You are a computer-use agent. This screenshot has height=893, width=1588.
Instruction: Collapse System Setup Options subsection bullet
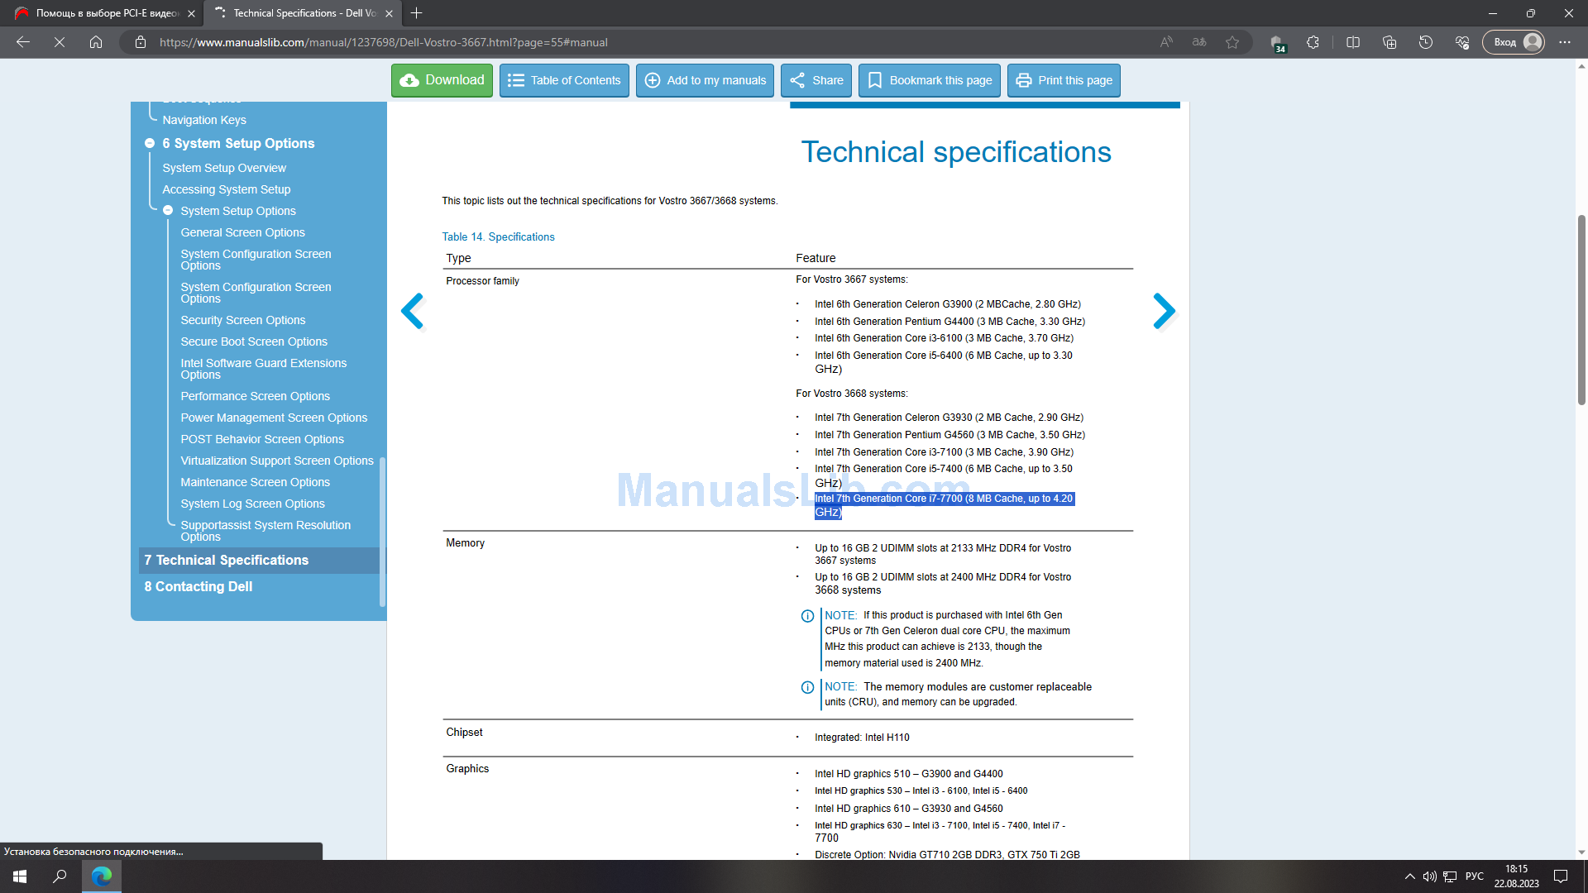(x=168, y=211)
